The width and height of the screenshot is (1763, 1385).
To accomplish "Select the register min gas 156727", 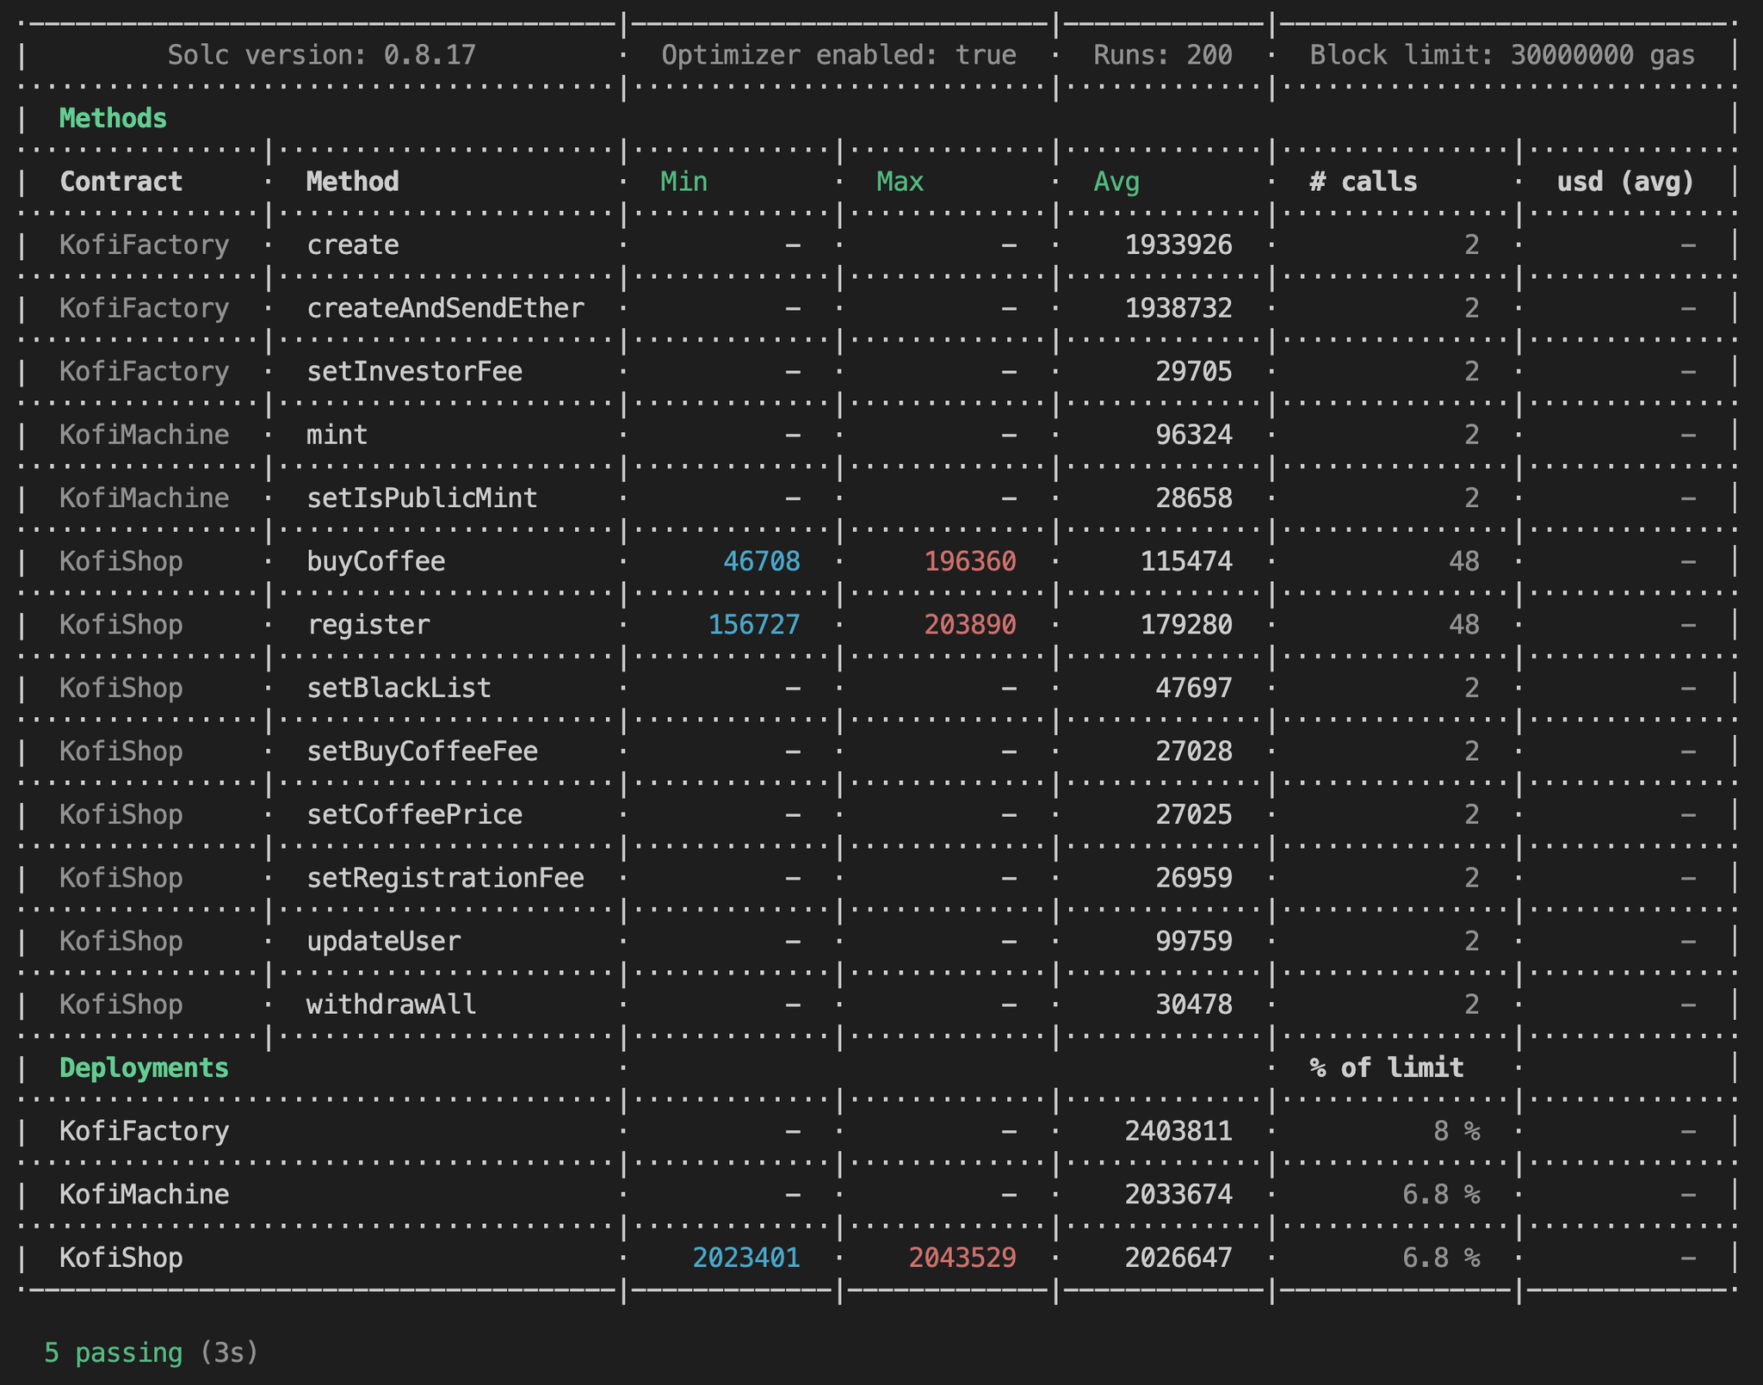I will click(x=754, y=625).
